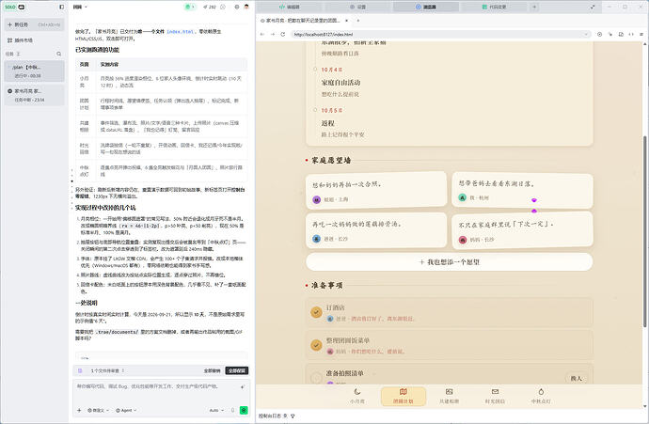Click the SOLO mode logo toggle
Viewport: 649px width, 424px height.
(x=15, y=7)
